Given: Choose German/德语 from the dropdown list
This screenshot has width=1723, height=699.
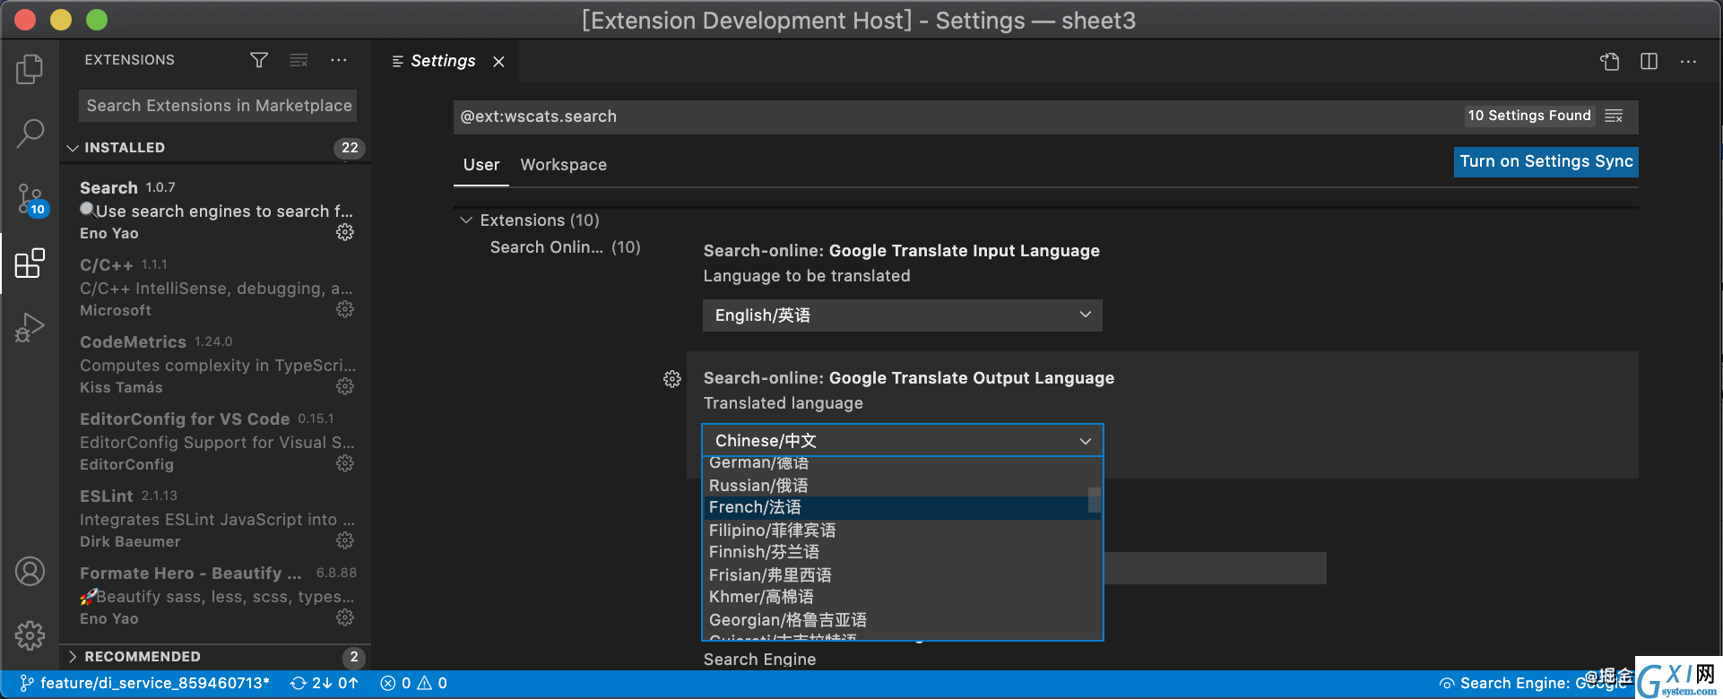Looking at the screenshot, I should pos(903,463).
